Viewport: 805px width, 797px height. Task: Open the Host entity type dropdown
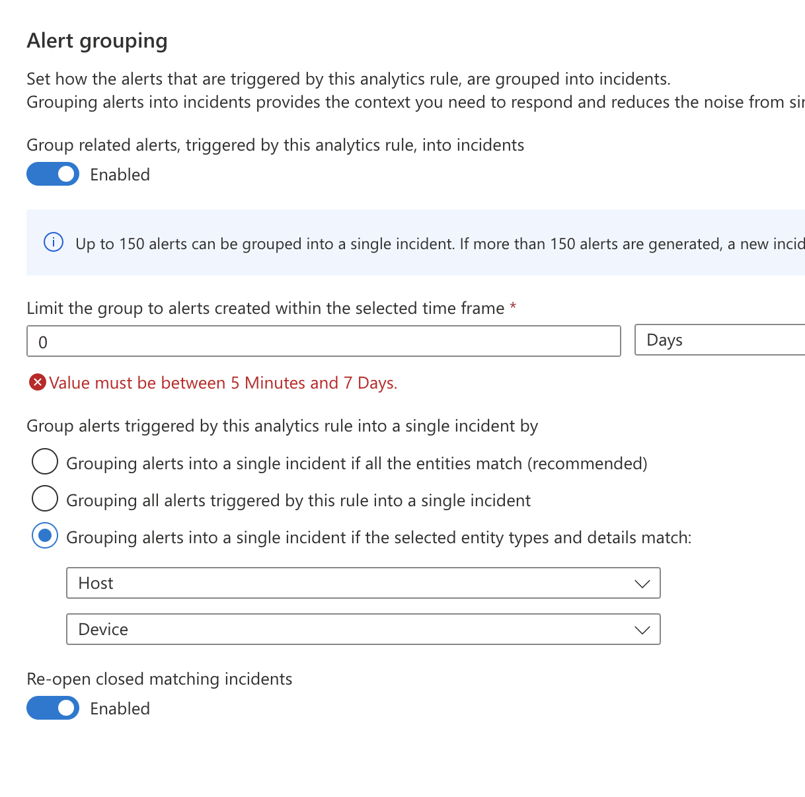coord(364,583)
